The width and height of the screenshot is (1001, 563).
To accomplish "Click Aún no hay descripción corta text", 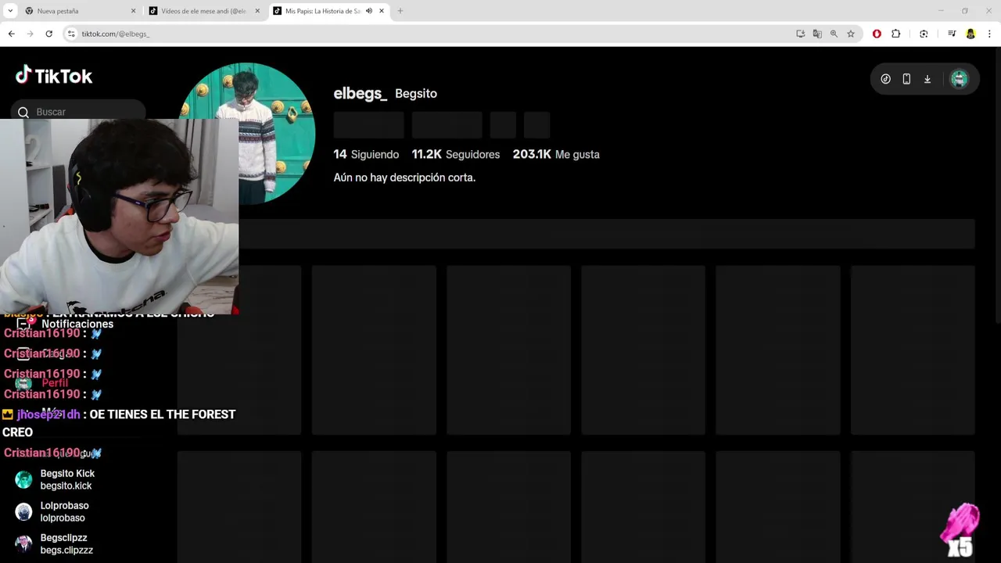I will pos(404,178).
